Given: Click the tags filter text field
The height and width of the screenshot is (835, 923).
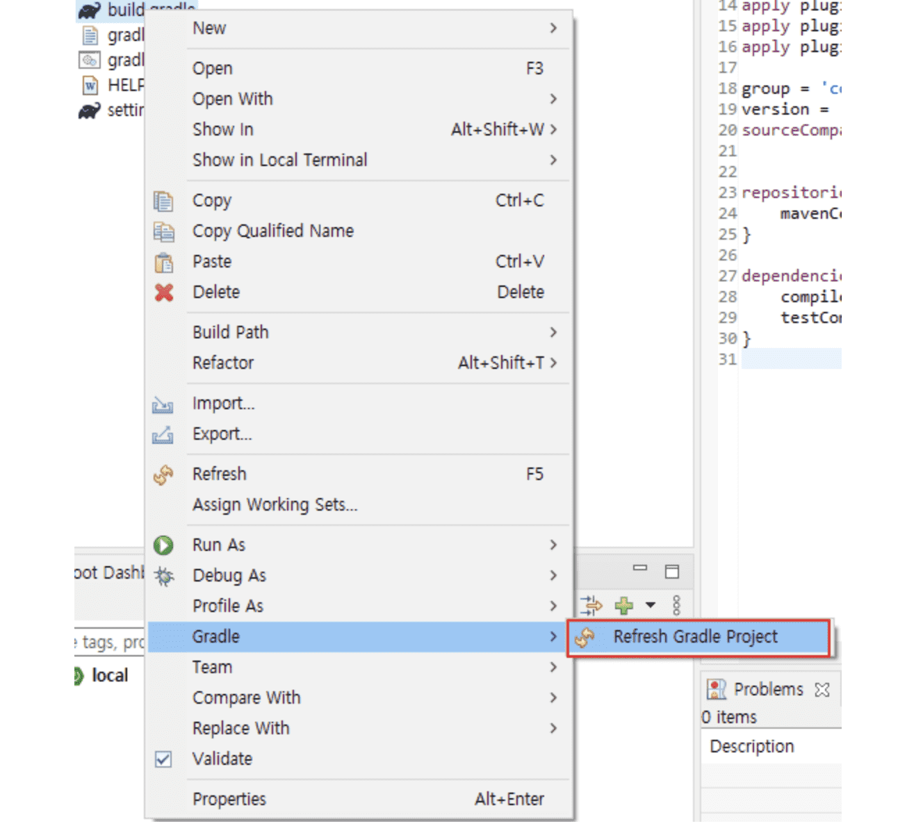Looking at the screenshot, I should pos(110,643).
